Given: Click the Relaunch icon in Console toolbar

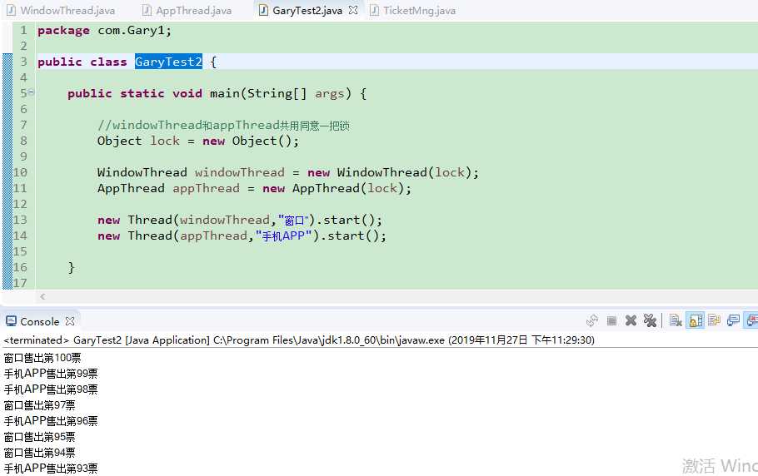Looking at the screenshot, I should [x=592, y=320].
